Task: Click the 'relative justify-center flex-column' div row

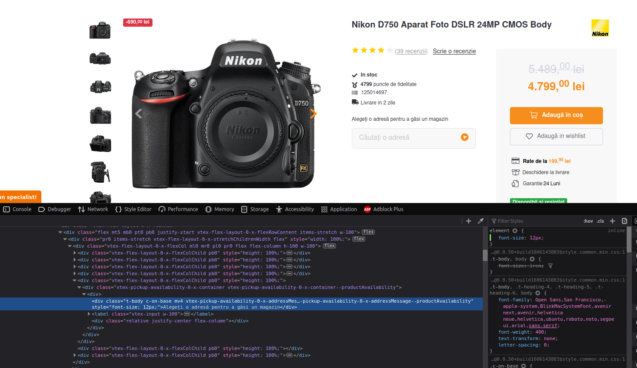Action: pos(170,321)
